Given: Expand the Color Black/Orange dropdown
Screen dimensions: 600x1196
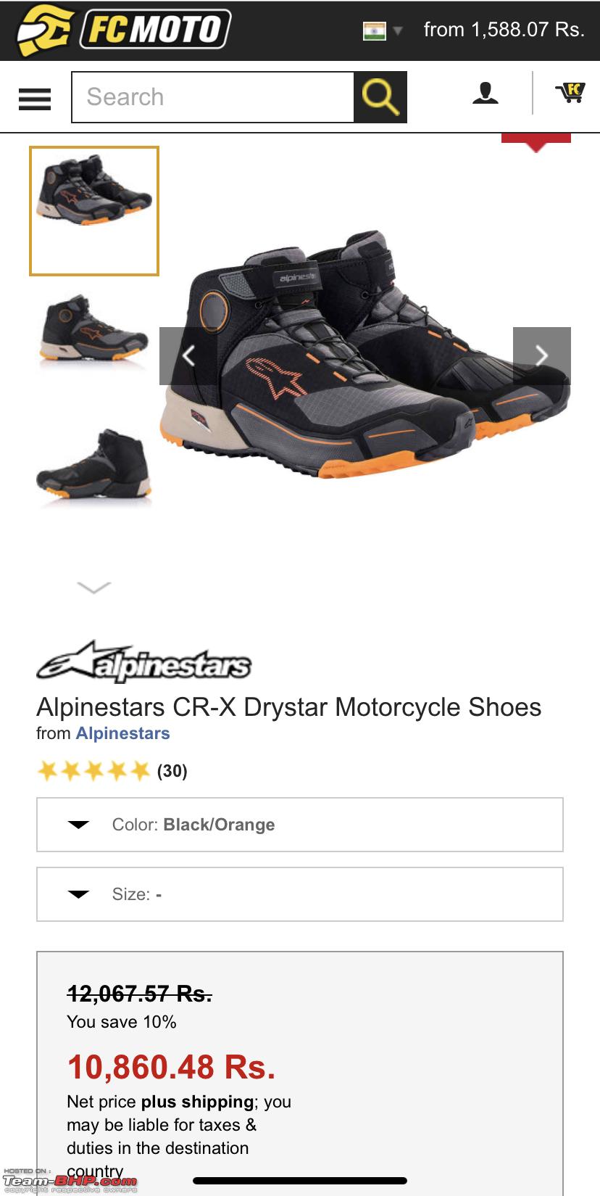Looking at the screenshot, I should 300,825.
